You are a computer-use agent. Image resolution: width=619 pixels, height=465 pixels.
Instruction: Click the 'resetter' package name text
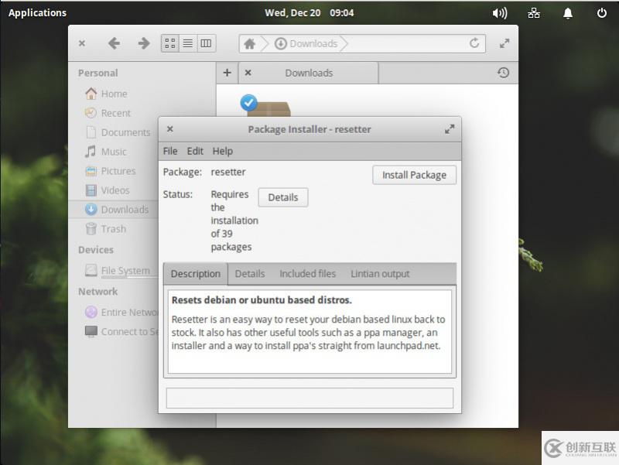click(228, 172)
